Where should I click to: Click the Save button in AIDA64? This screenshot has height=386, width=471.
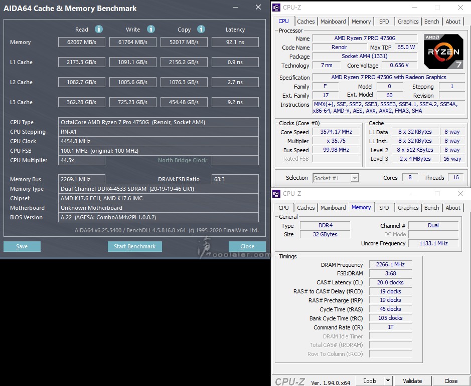pos(22,246)
